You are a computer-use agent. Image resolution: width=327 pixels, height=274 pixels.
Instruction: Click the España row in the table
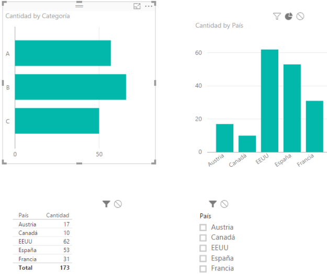point(27,250)
